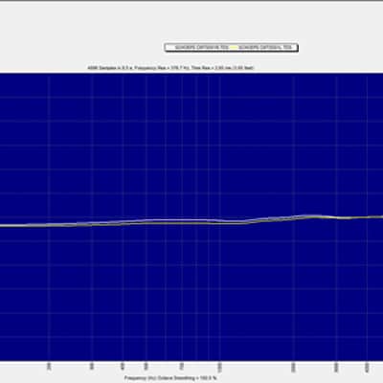Click the response curve peak near 2000 Hz
This screenshot has height=383, width=383.
pos(308,216)
